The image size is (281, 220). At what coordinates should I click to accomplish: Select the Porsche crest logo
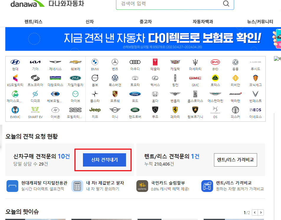tap(115, 94)
